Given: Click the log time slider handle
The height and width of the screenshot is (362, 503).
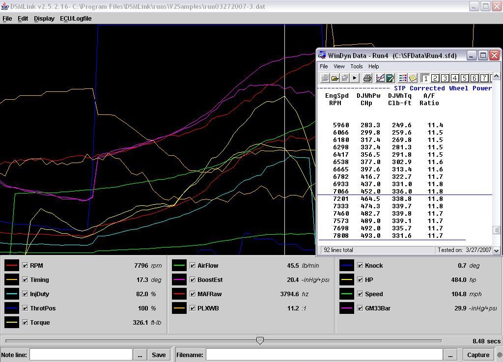Looking at the screenshot, I should point(260,340).
